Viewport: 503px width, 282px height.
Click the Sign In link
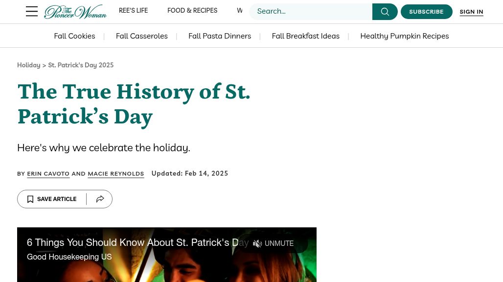pyautogui.click(x=471, y=12)
